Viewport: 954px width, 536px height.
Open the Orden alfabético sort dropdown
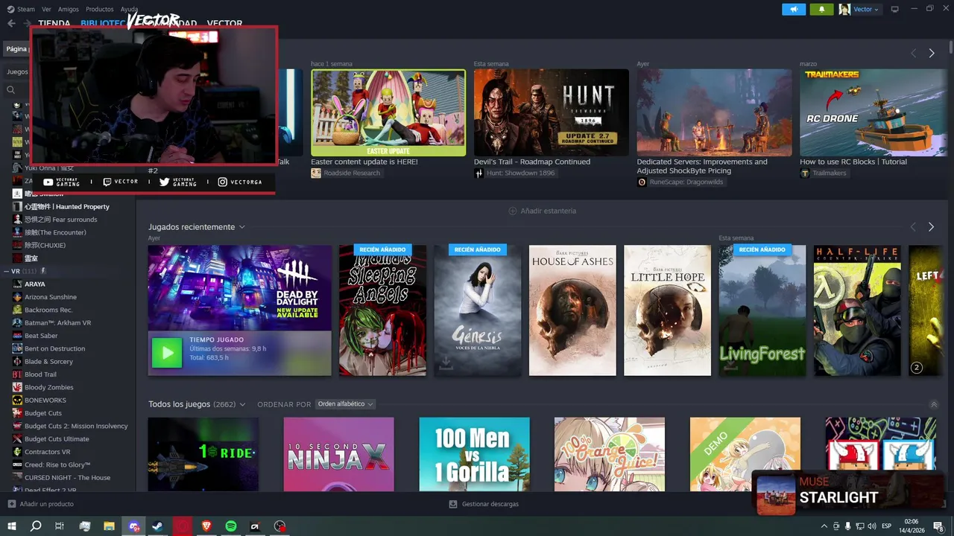click(x=345, y=404)
